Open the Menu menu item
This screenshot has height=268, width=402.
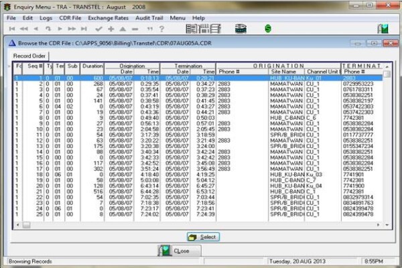pyautogui.click(x=178, y=18)
